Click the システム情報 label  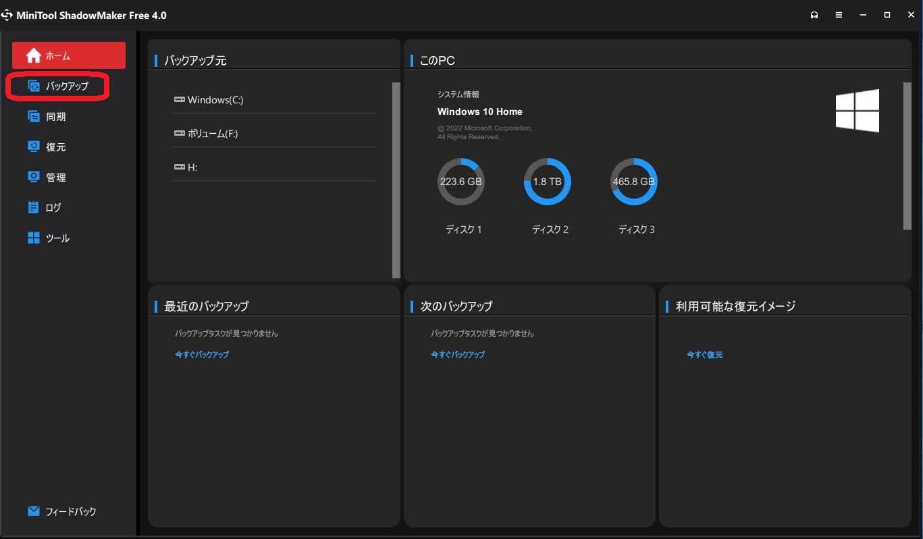(458, 95)
